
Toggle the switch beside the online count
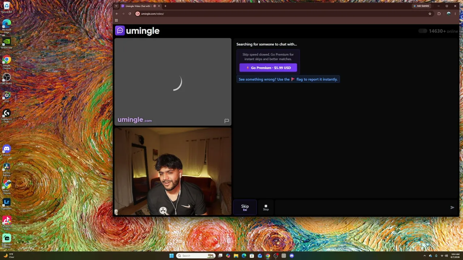422,31
